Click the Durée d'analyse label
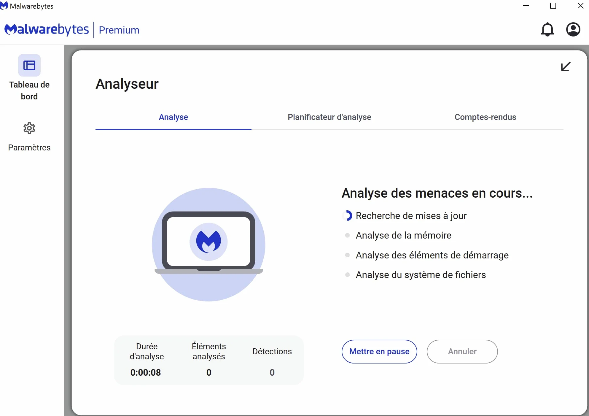This screenshot has height=416, width=589. (147, 351)
